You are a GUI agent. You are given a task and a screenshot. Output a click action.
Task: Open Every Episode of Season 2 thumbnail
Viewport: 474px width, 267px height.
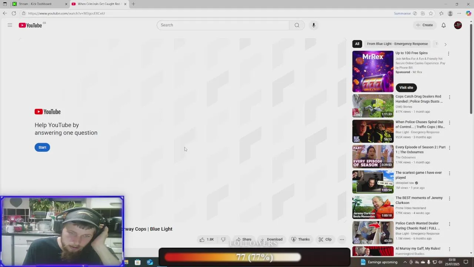(x=373, y=156)
